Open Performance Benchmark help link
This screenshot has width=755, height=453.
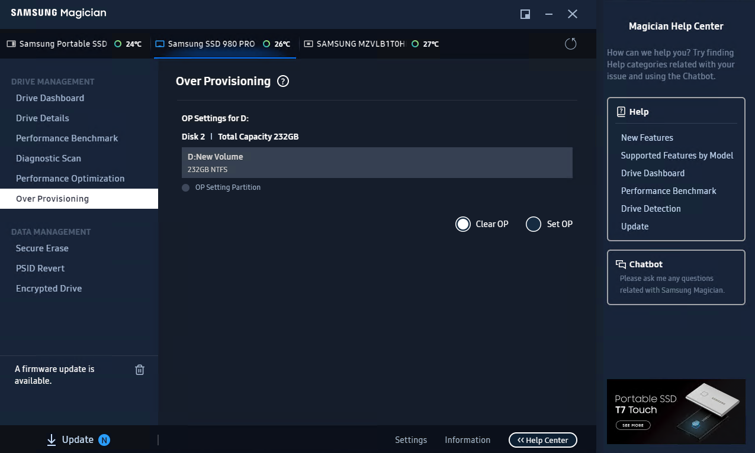coord(669,191)
